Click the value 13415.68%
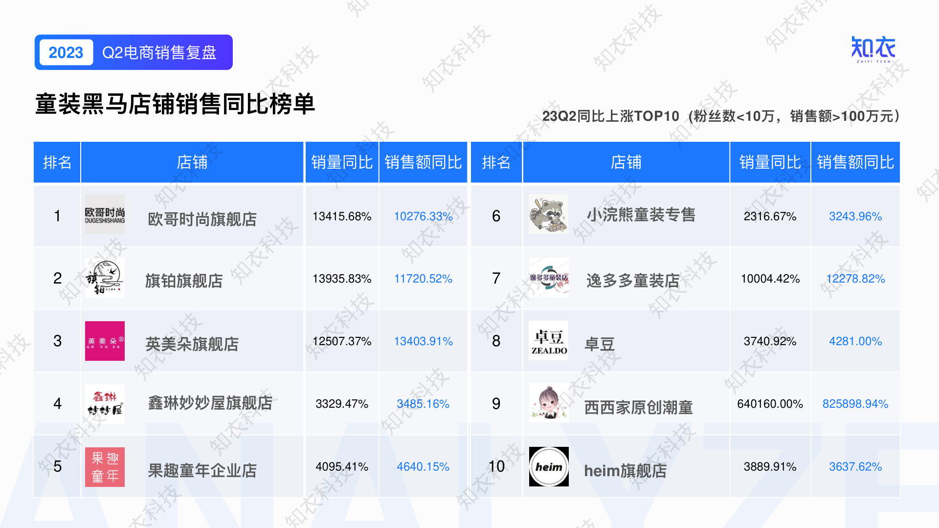 click(342, 216)
